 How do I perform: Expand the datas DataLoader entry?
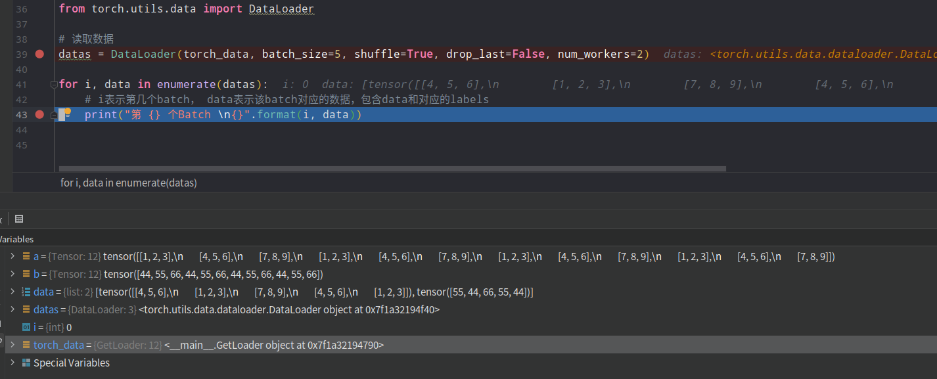[x=12, y=309]
